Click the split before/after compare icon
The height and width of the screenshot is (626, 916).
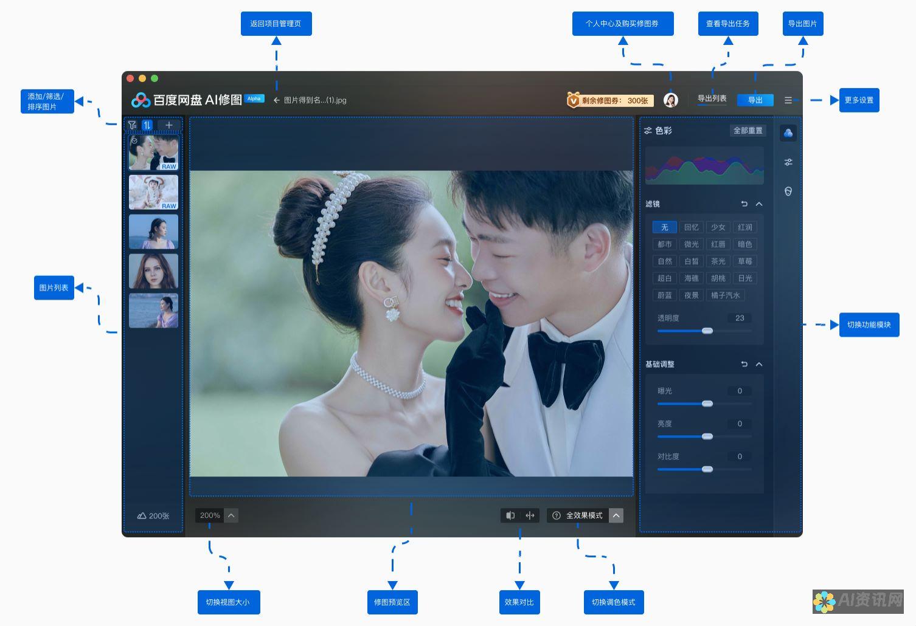[510, 515]
